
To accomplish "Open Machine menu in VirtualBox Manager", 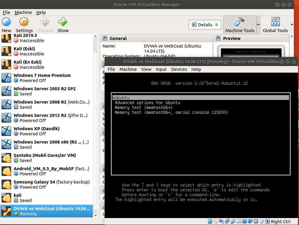I will (x=23, y=12).
